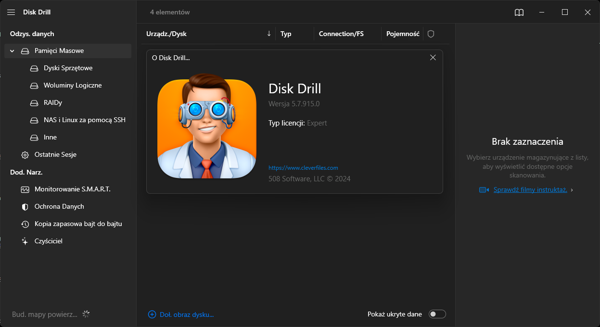
Task: Click the Dod. Narz. section header
Action: pyautogui.click(x=26, y=172)
